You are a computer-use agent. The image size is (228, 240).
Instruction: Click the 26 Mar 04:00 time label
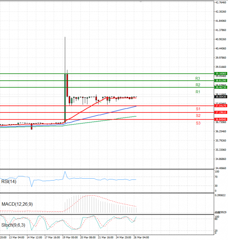[141, 237]
